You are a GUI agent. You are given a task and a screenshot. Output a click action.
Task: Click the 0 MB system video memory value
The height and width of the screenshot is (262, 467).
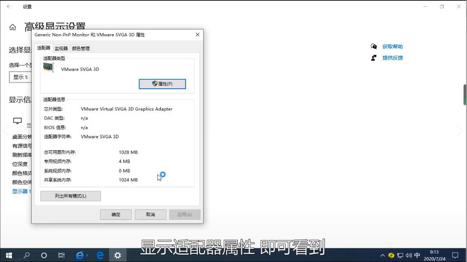(x=124, y=171)
